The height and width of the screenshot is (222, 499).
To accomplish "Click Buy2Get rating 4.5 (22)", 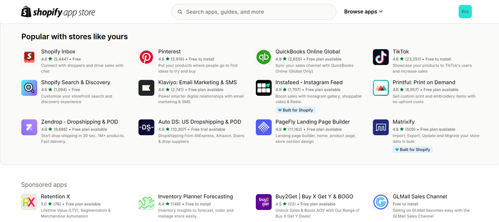I will pyautogui.click(x=285, y=204).
